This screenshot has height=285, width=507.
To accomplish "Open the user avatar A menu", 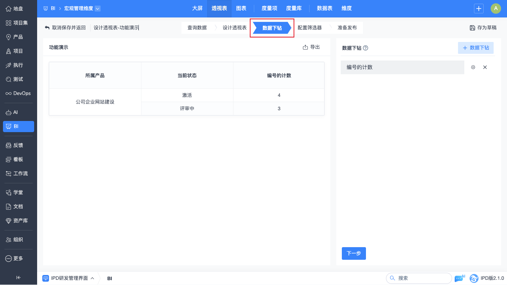I will (495, 9).
